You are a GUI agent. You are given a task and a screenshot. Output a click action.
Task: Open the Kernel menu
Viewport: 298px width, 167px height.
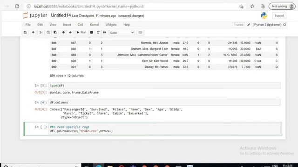94,25
